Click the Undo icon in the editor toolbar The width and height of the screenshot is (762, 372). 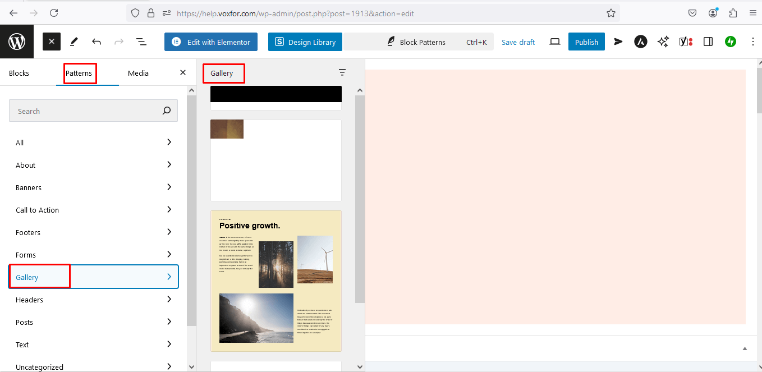coord(97,42)
